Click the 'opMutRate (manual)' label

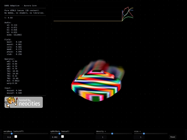coord(60,131)
